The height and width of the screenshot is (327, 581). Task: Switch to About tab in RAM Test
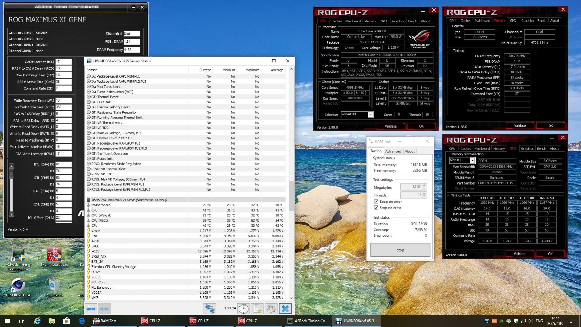(x=410, y=151)
